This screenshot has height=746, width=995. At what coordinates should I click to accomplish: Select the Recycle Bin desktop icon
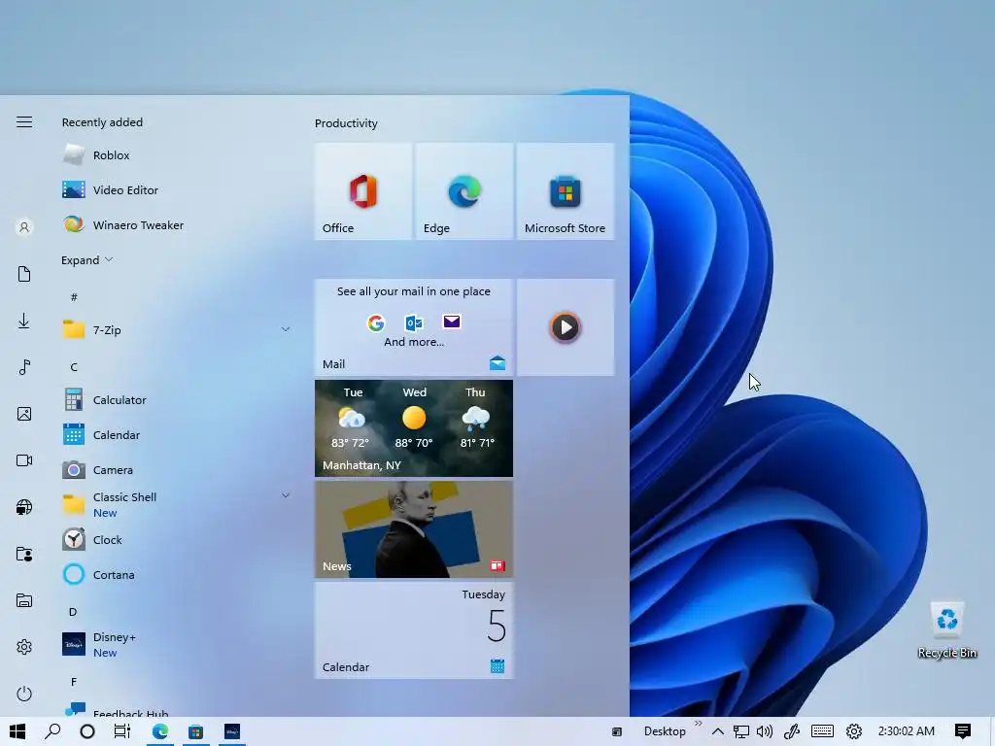(947, 629)
